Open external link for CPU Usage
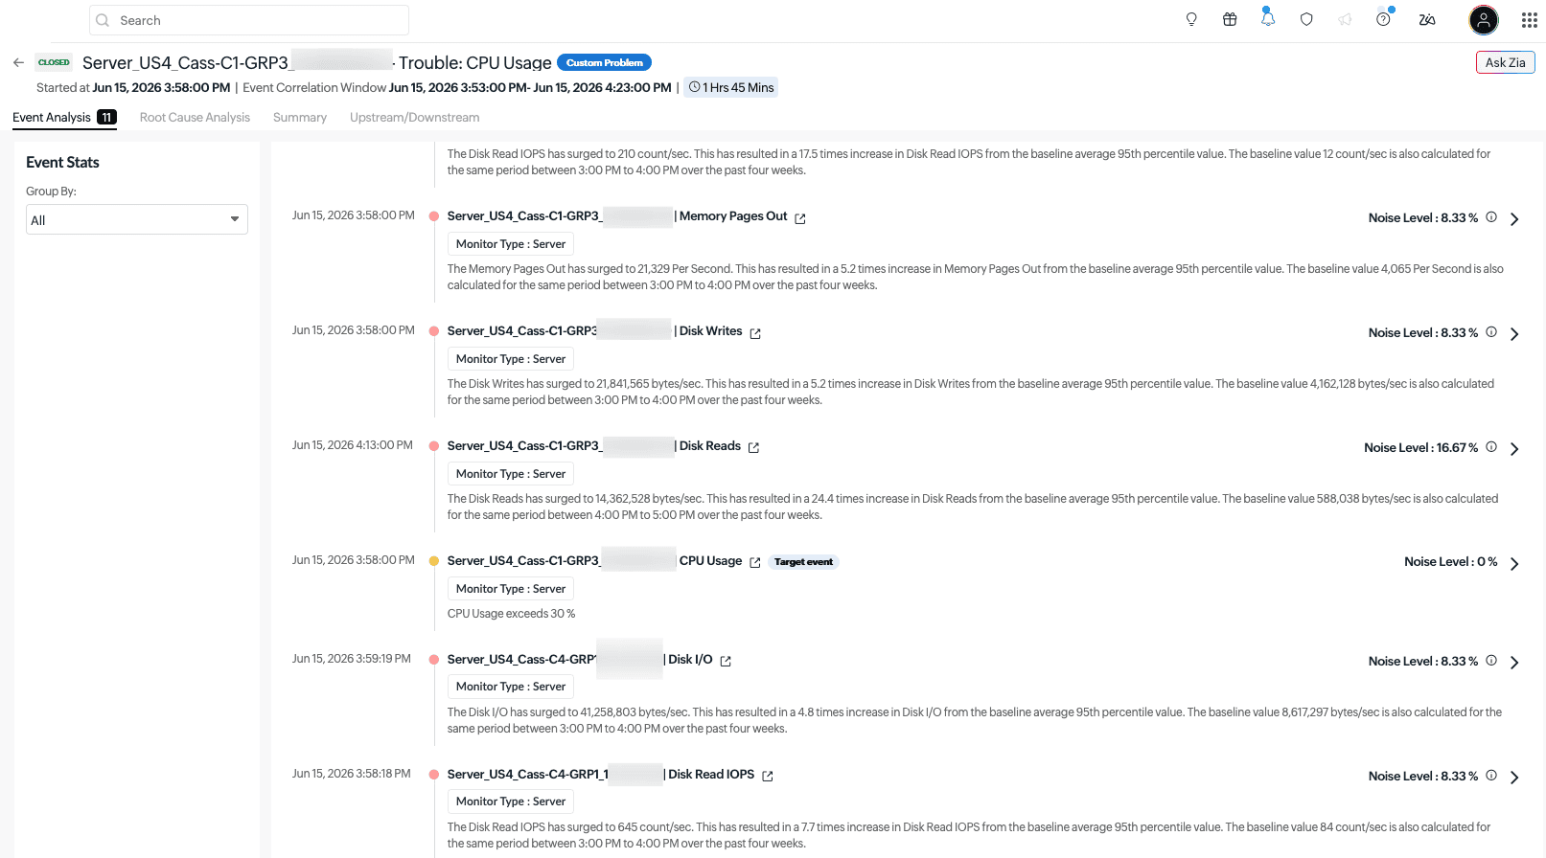 [x=755, y=563]
